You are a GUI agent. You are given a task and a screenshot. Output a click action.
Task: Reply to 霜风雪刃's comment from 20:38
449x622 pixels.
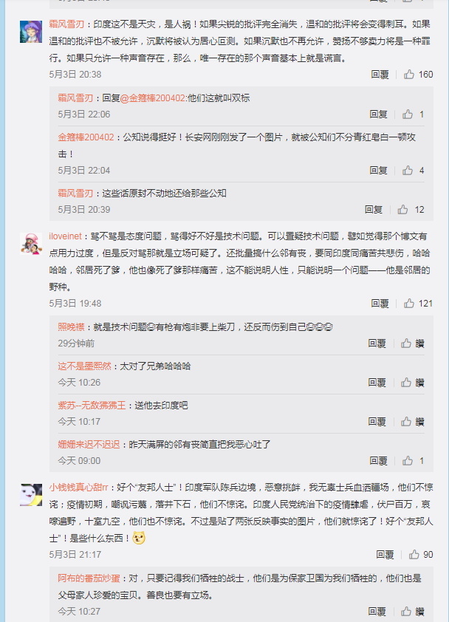[x=380, y=75]
